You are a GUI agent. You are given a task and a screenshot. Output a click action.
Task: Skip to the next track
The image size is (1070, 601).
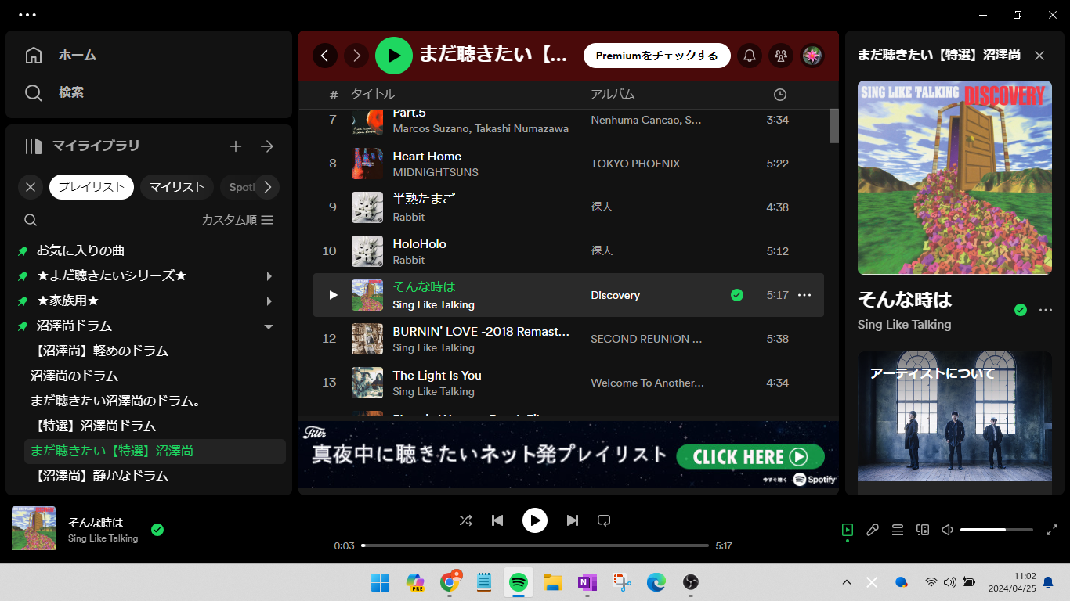coord(573,520)
